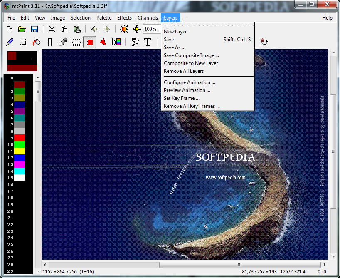Screen dimensions: 340x278
Task: Click the color preview box above palette
Action: click(x=22, y=61)
